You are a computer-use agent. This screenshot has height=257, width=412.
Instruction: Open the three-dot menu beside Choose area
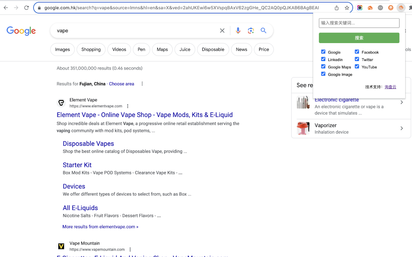point(142,84)
